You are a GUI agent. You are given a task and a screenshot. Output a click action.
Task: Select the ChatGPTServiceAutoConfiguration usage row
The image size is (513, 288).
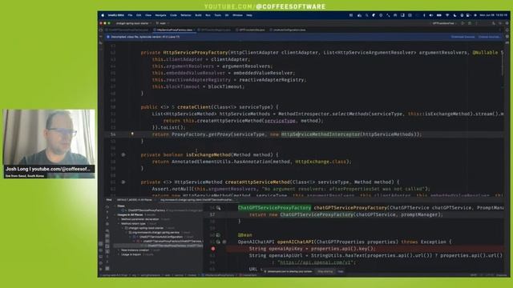tap(160, 237)
